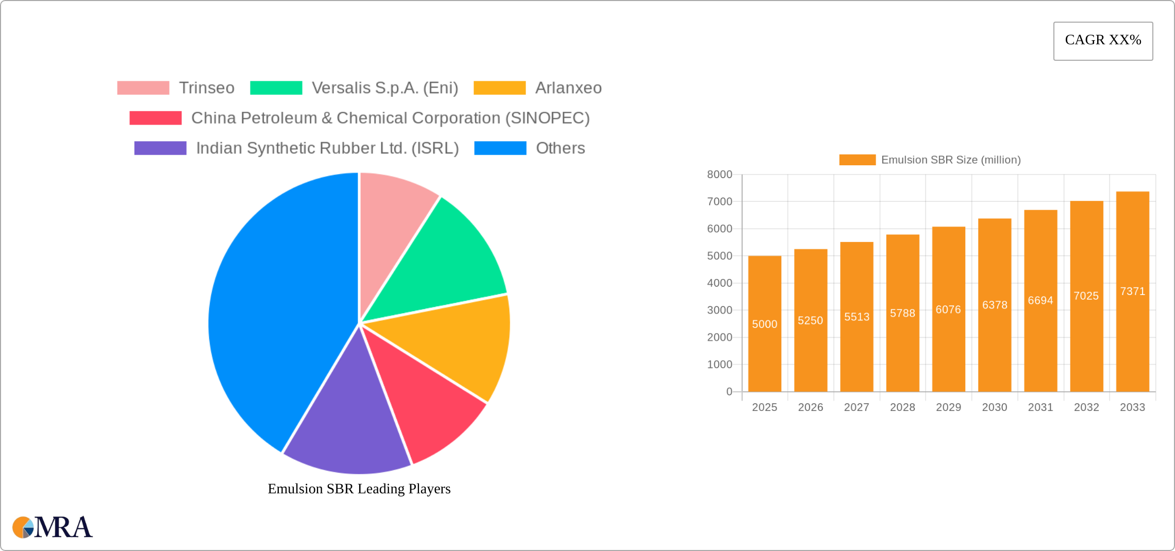Click the 1000 y-axis label
1175x551 pixels.
(x=719, y=365)
